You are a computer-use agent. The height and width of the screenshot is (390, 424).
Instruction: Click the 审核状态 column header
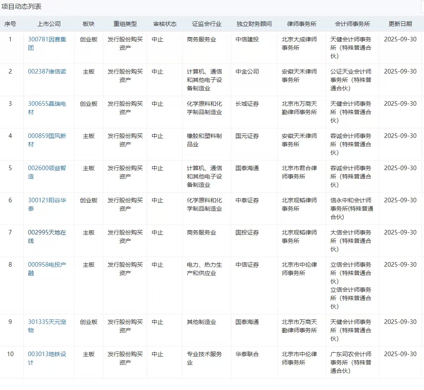tap(165, 24)
